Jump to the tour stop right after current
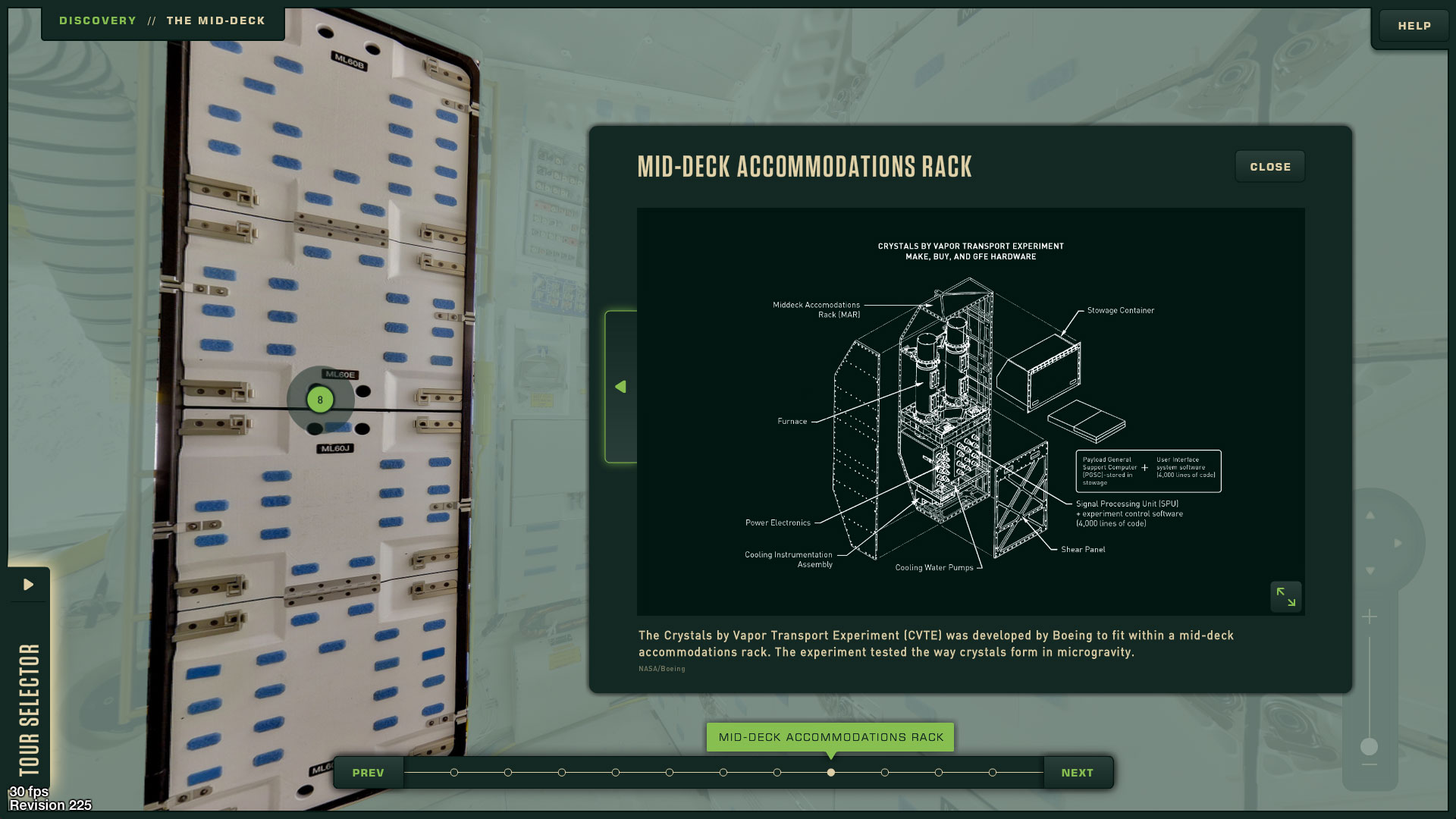Image resolution: width=1456 pixels, height=819 pixels. coord(885,773)
